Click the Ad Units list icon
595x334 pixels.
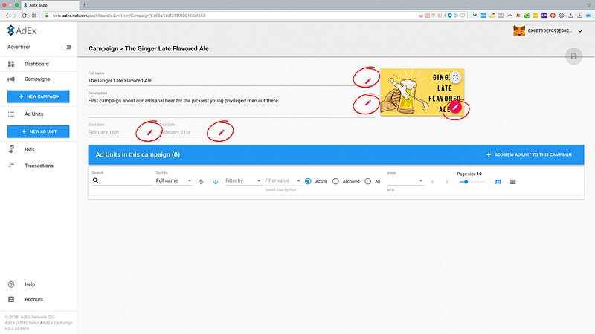11,114
